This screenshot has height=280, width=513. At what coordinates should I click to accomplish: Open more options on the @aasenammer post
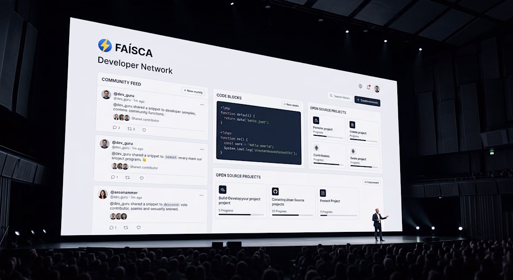pos(201,195)
